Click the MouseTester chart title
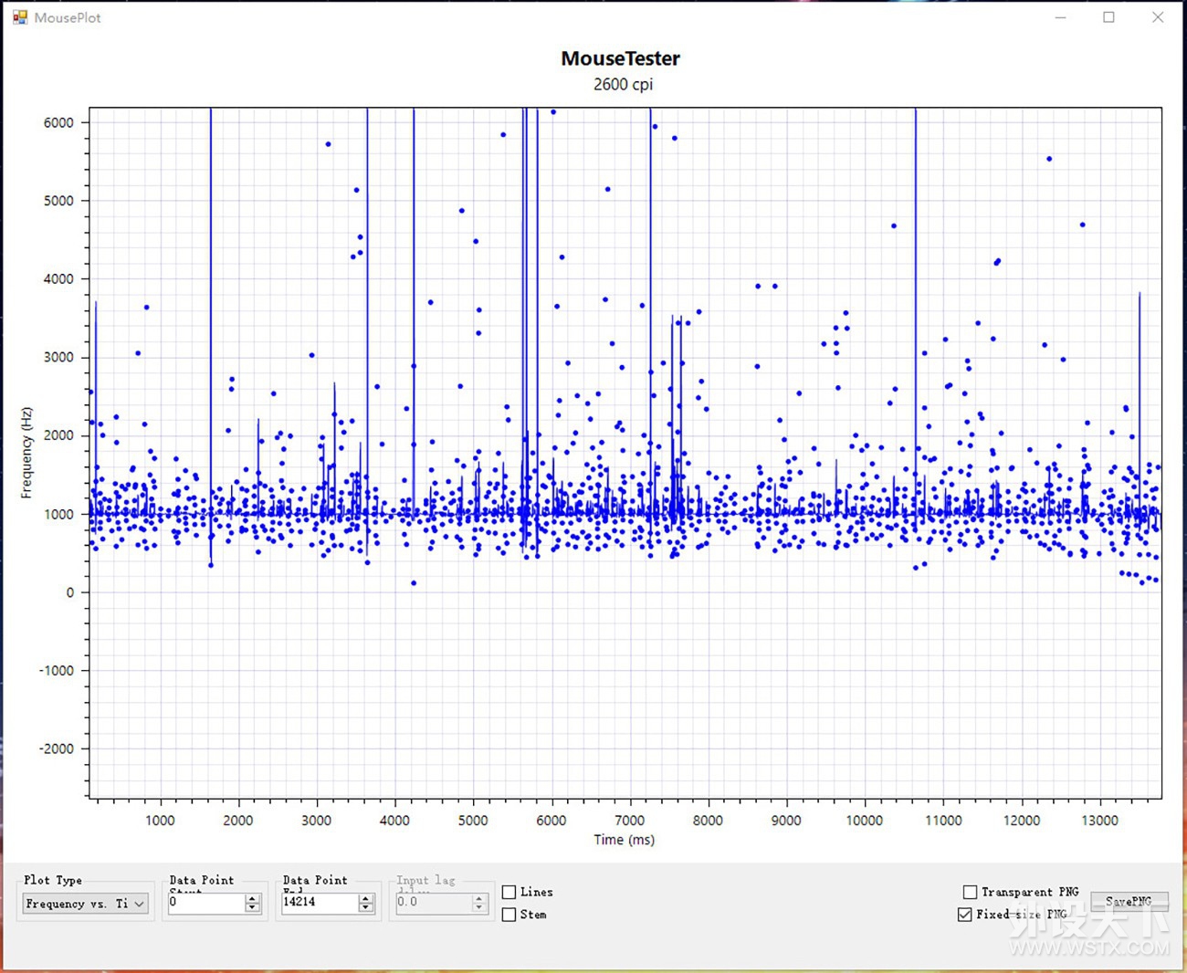This screenshot has width=1187, height=973. tap(621, 58)
